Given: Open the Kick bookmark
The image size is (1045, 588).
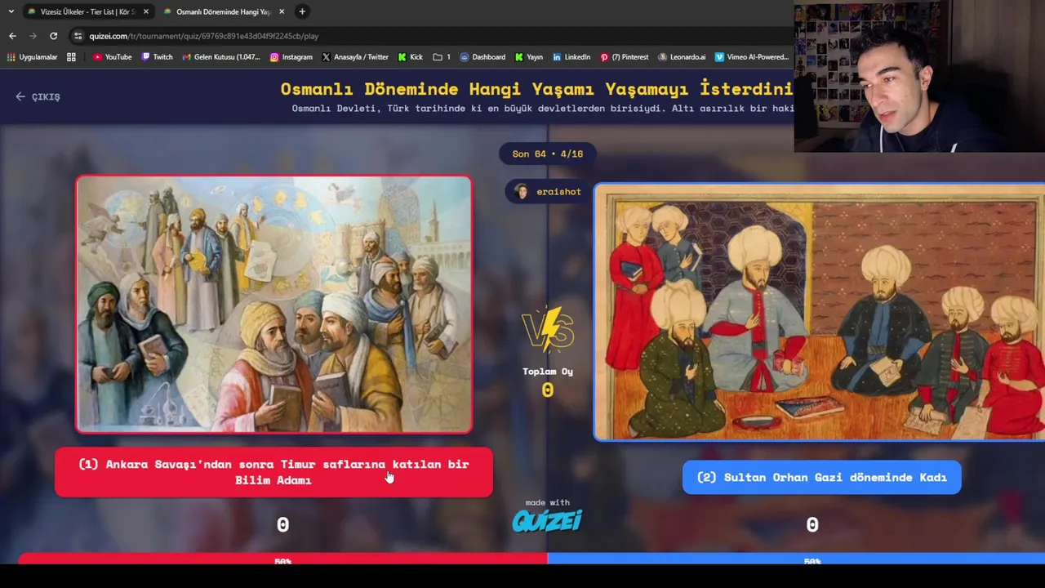Looking at the screenshot, I should point(410,57).
